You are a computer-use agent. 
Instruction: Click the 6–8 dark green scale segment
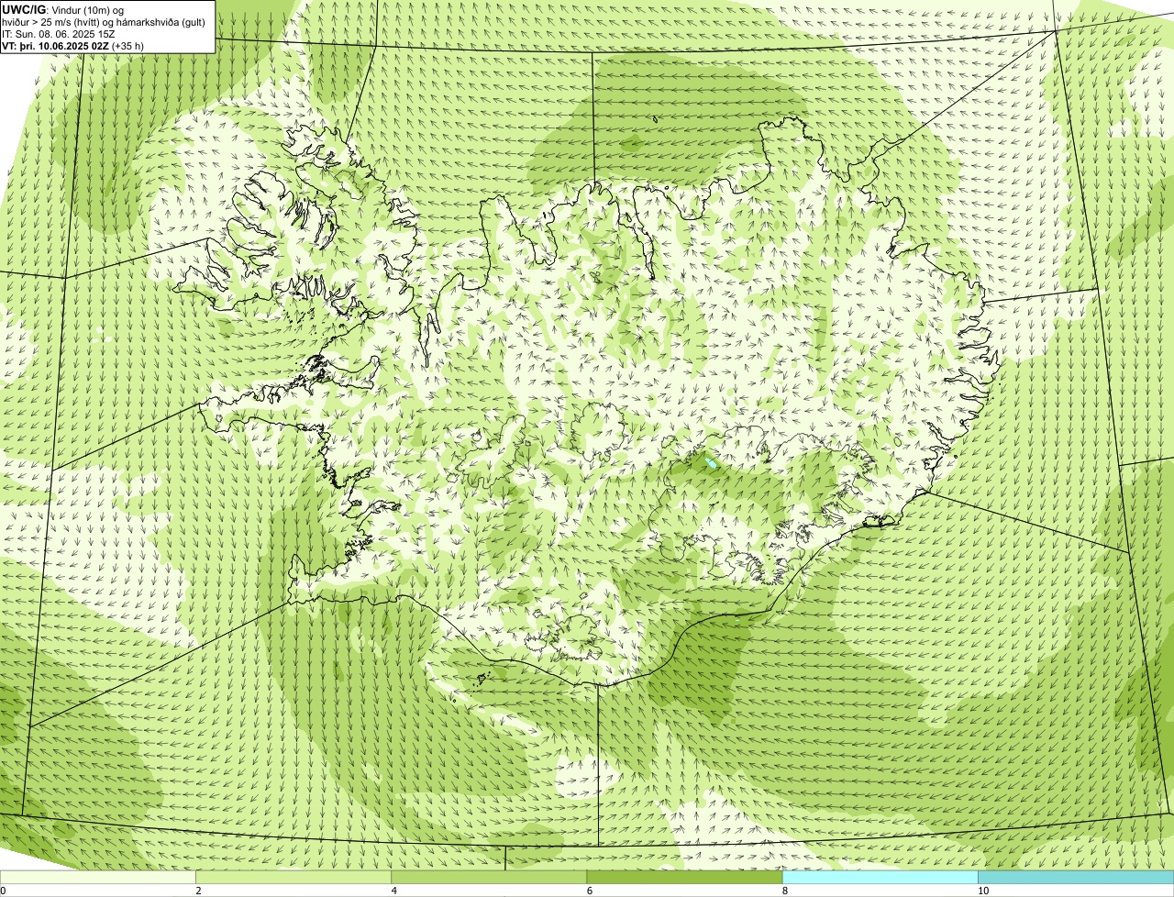(x=684, y=878)
